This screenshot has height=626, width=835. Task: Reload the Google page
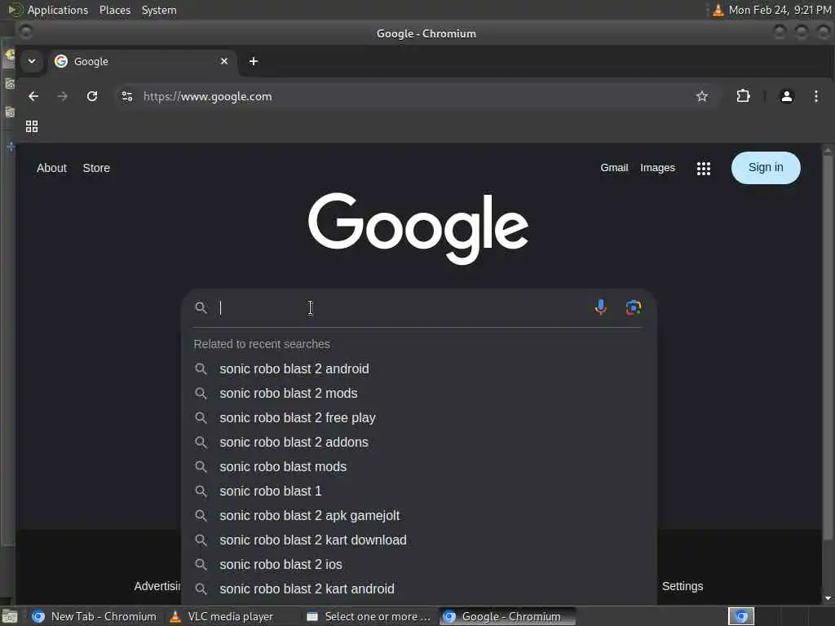(x=92, y=96)
